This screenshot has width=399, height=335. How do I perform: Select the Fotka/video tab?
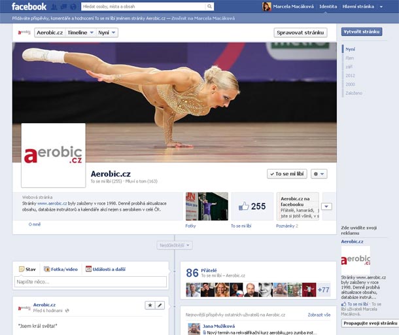(61, 269)
